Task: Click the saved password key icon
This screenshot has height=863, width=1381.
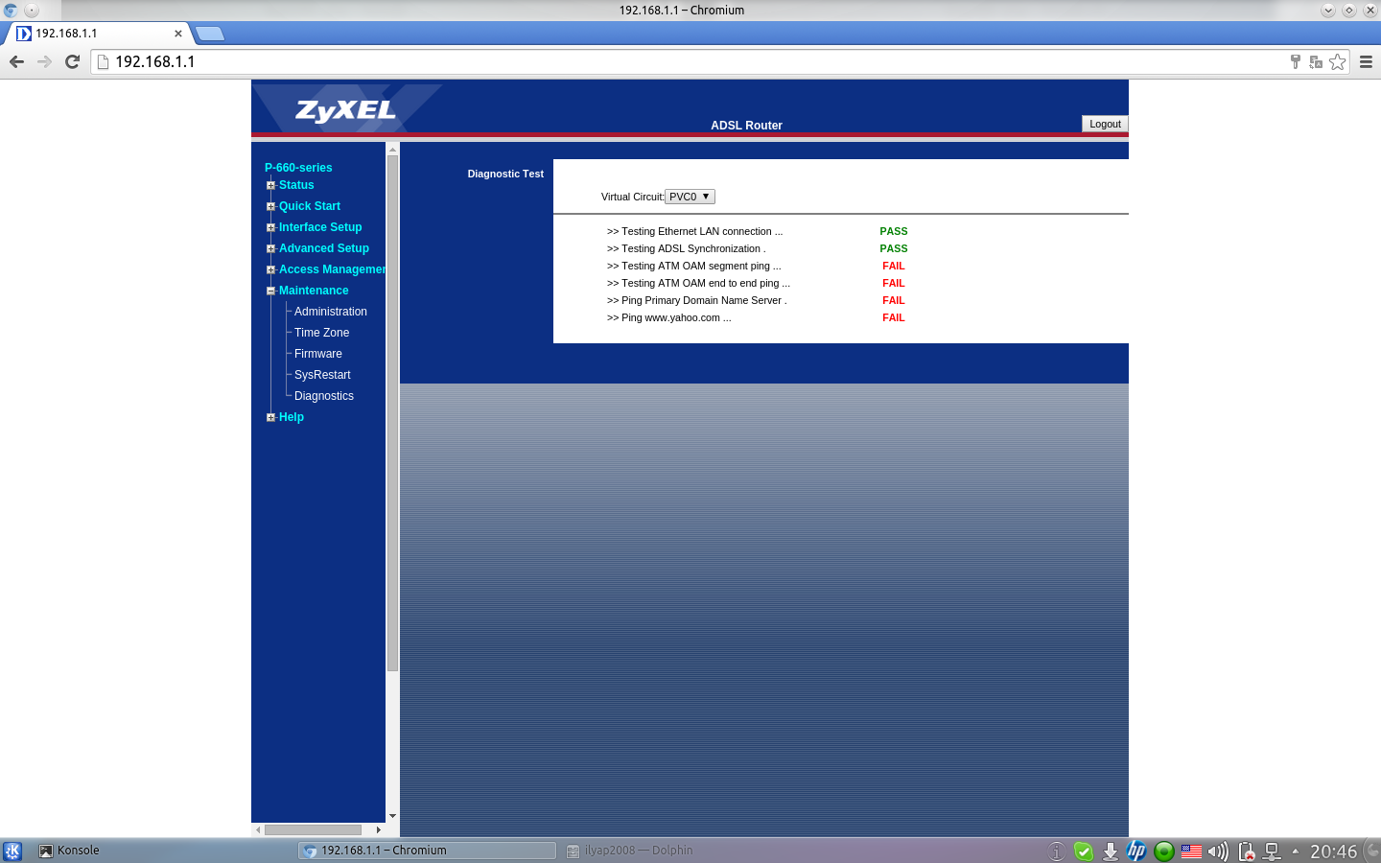Action: pos(1296,61)
